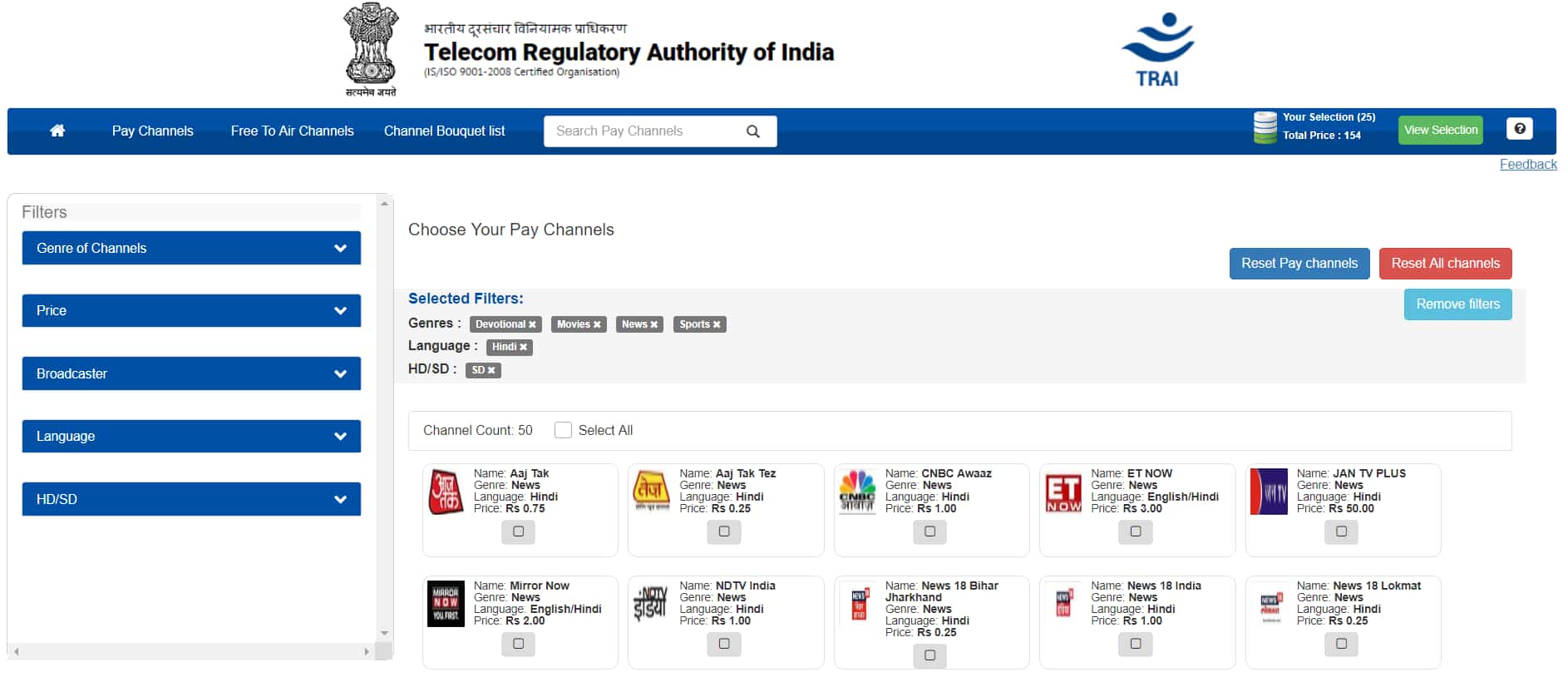This screenshot has height=682, width=1568.
Task: Click the Mirror Now channel logo
Action: coord(446,605)
